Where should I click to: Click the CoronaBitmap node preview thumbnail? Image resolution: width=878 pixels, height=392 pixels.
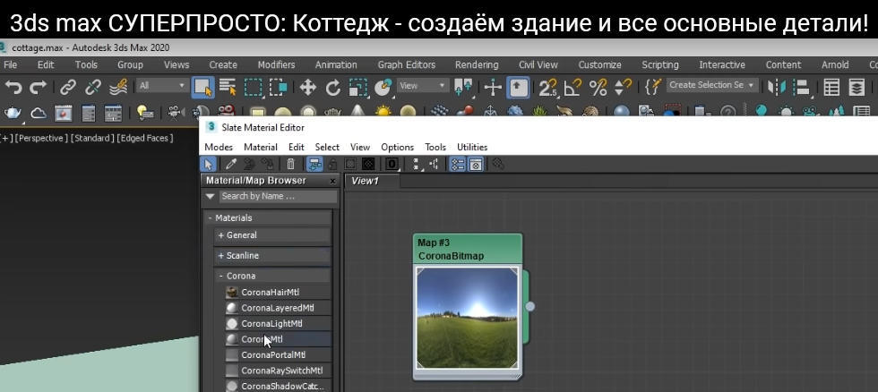pyautogui.click(x=466, y=317)
